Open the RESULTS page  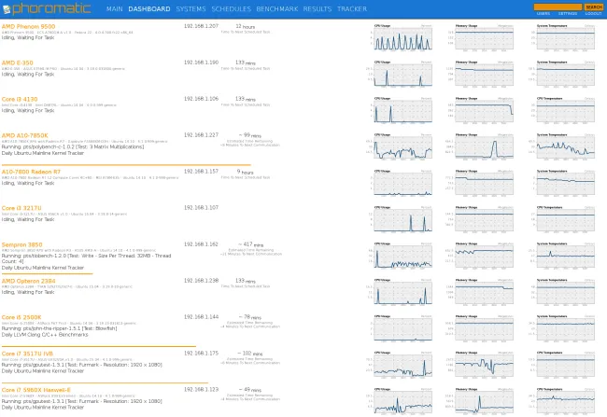pos(318,8)
